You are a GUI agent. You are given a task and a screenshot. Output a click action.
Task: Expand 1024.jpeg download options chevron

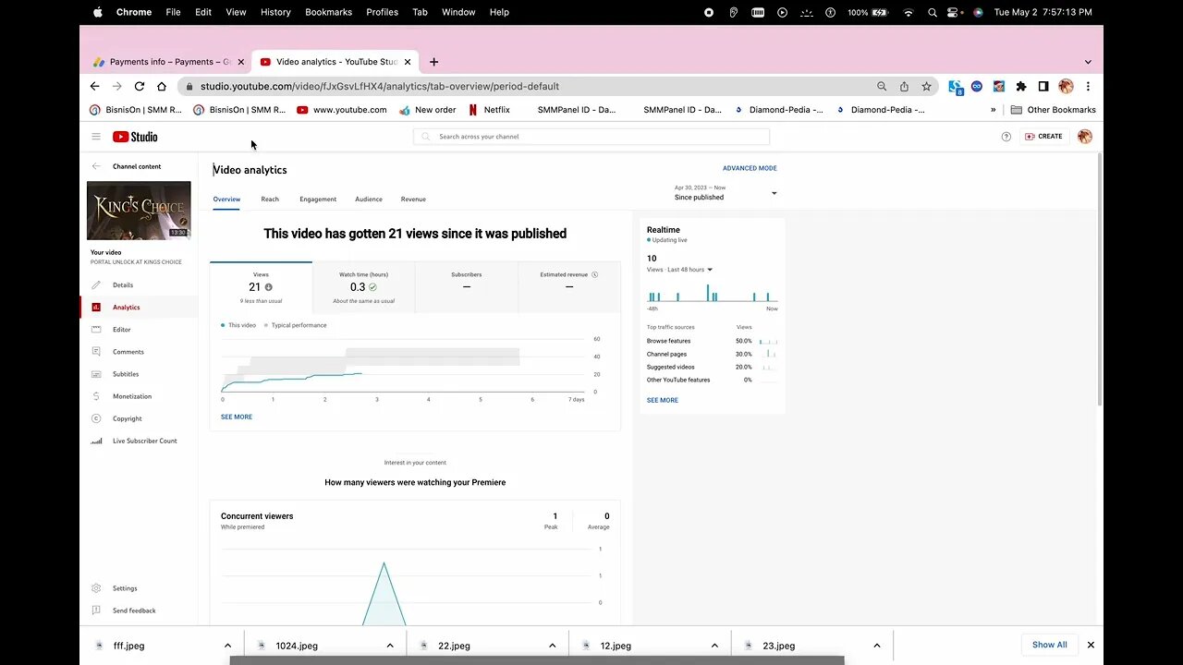coord(390,646)
